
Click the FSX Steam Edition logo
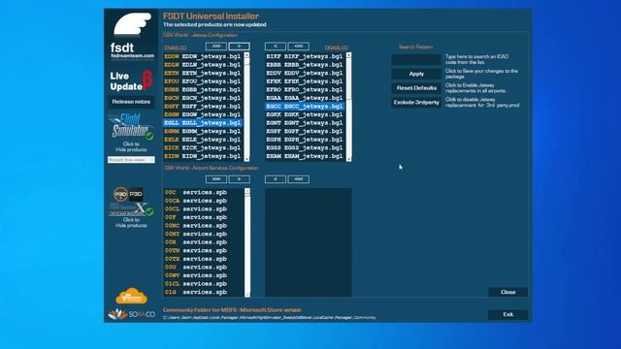(x=131, y=209)
